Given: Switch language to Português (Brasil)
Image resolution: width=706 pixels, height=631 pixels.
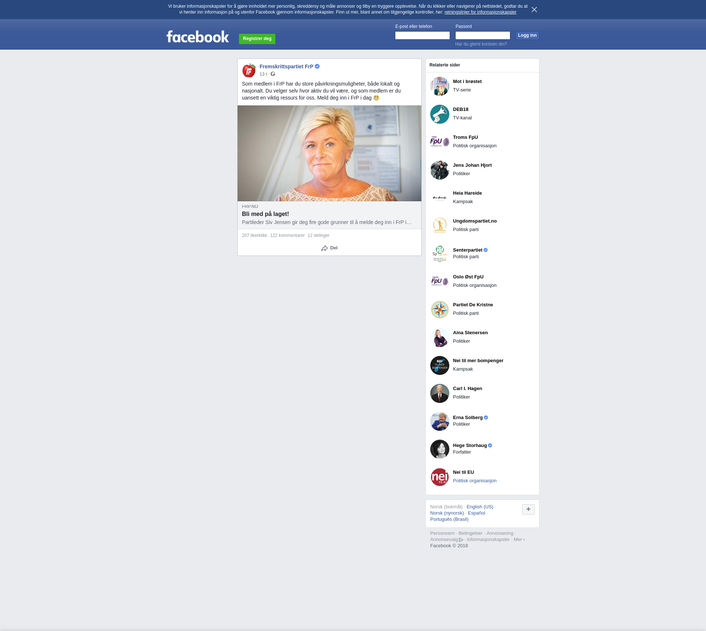Looking at the screenshot, I should pyautogui.click(x=449, y=519).
